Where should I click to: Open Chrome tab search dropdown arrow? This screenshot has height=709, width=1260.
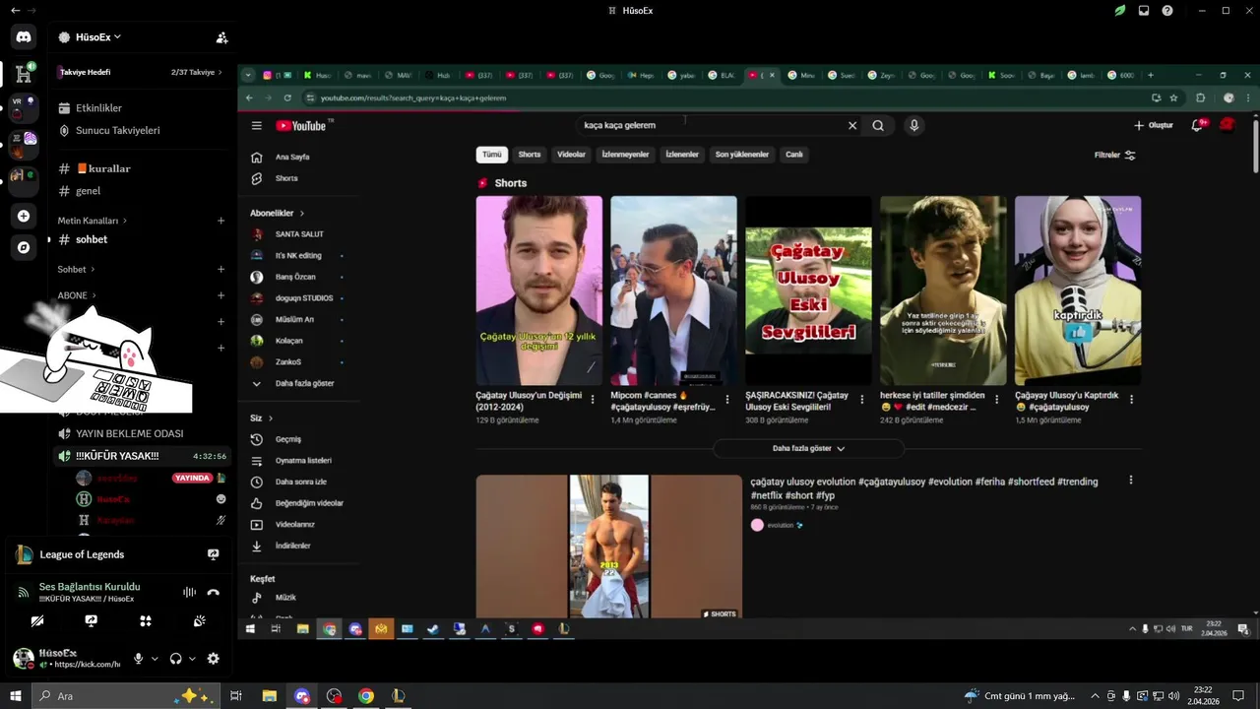click(248, 75)
